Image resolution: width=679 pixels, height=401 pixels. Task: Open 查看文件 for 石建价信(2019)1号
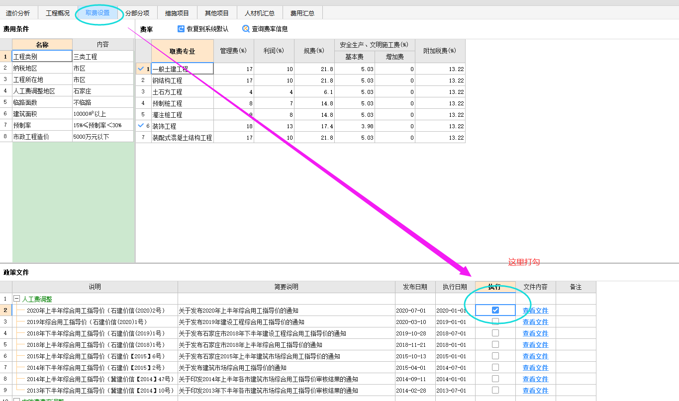pos(535,333)
